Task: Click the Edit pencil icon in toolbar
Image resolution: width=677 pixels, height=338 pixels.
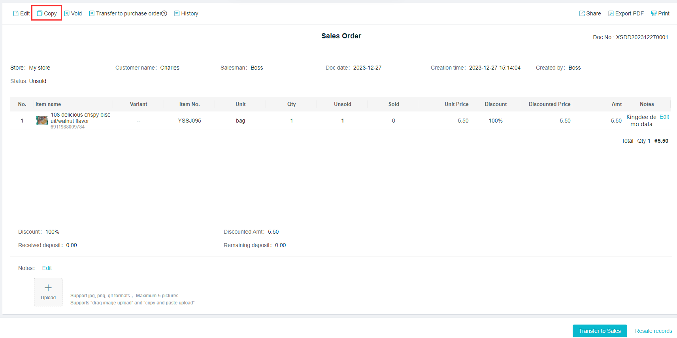Action: coord(16,13)
